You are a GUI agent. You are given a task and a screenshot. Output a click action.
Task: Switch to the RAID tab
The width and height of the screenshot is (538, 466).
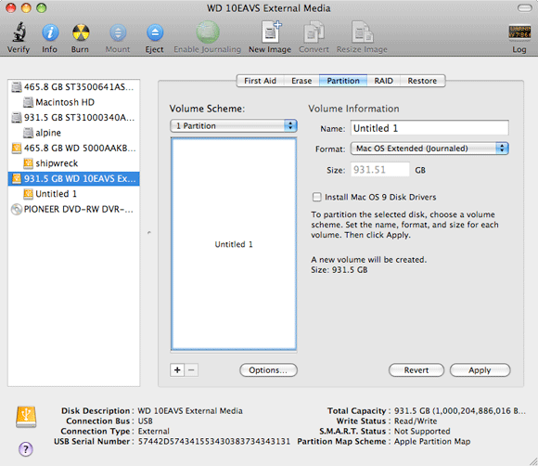[x=383, y=81]
